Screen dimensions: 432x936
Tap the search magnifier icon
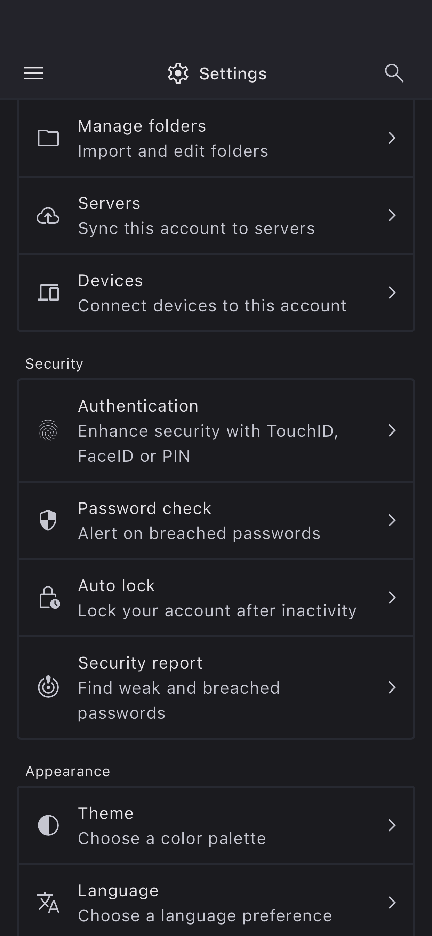(x=394, y=73)
